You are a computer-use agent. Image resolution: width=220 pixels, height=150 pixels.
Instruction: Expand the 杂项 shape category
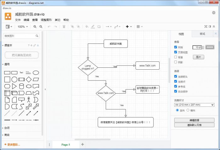[x=7, y=128]
